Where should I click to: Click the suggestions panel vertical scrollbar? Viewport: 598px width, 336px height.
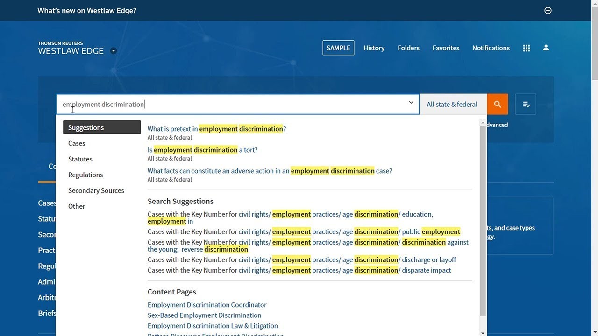pyautogui.click(x=483, y=219)
